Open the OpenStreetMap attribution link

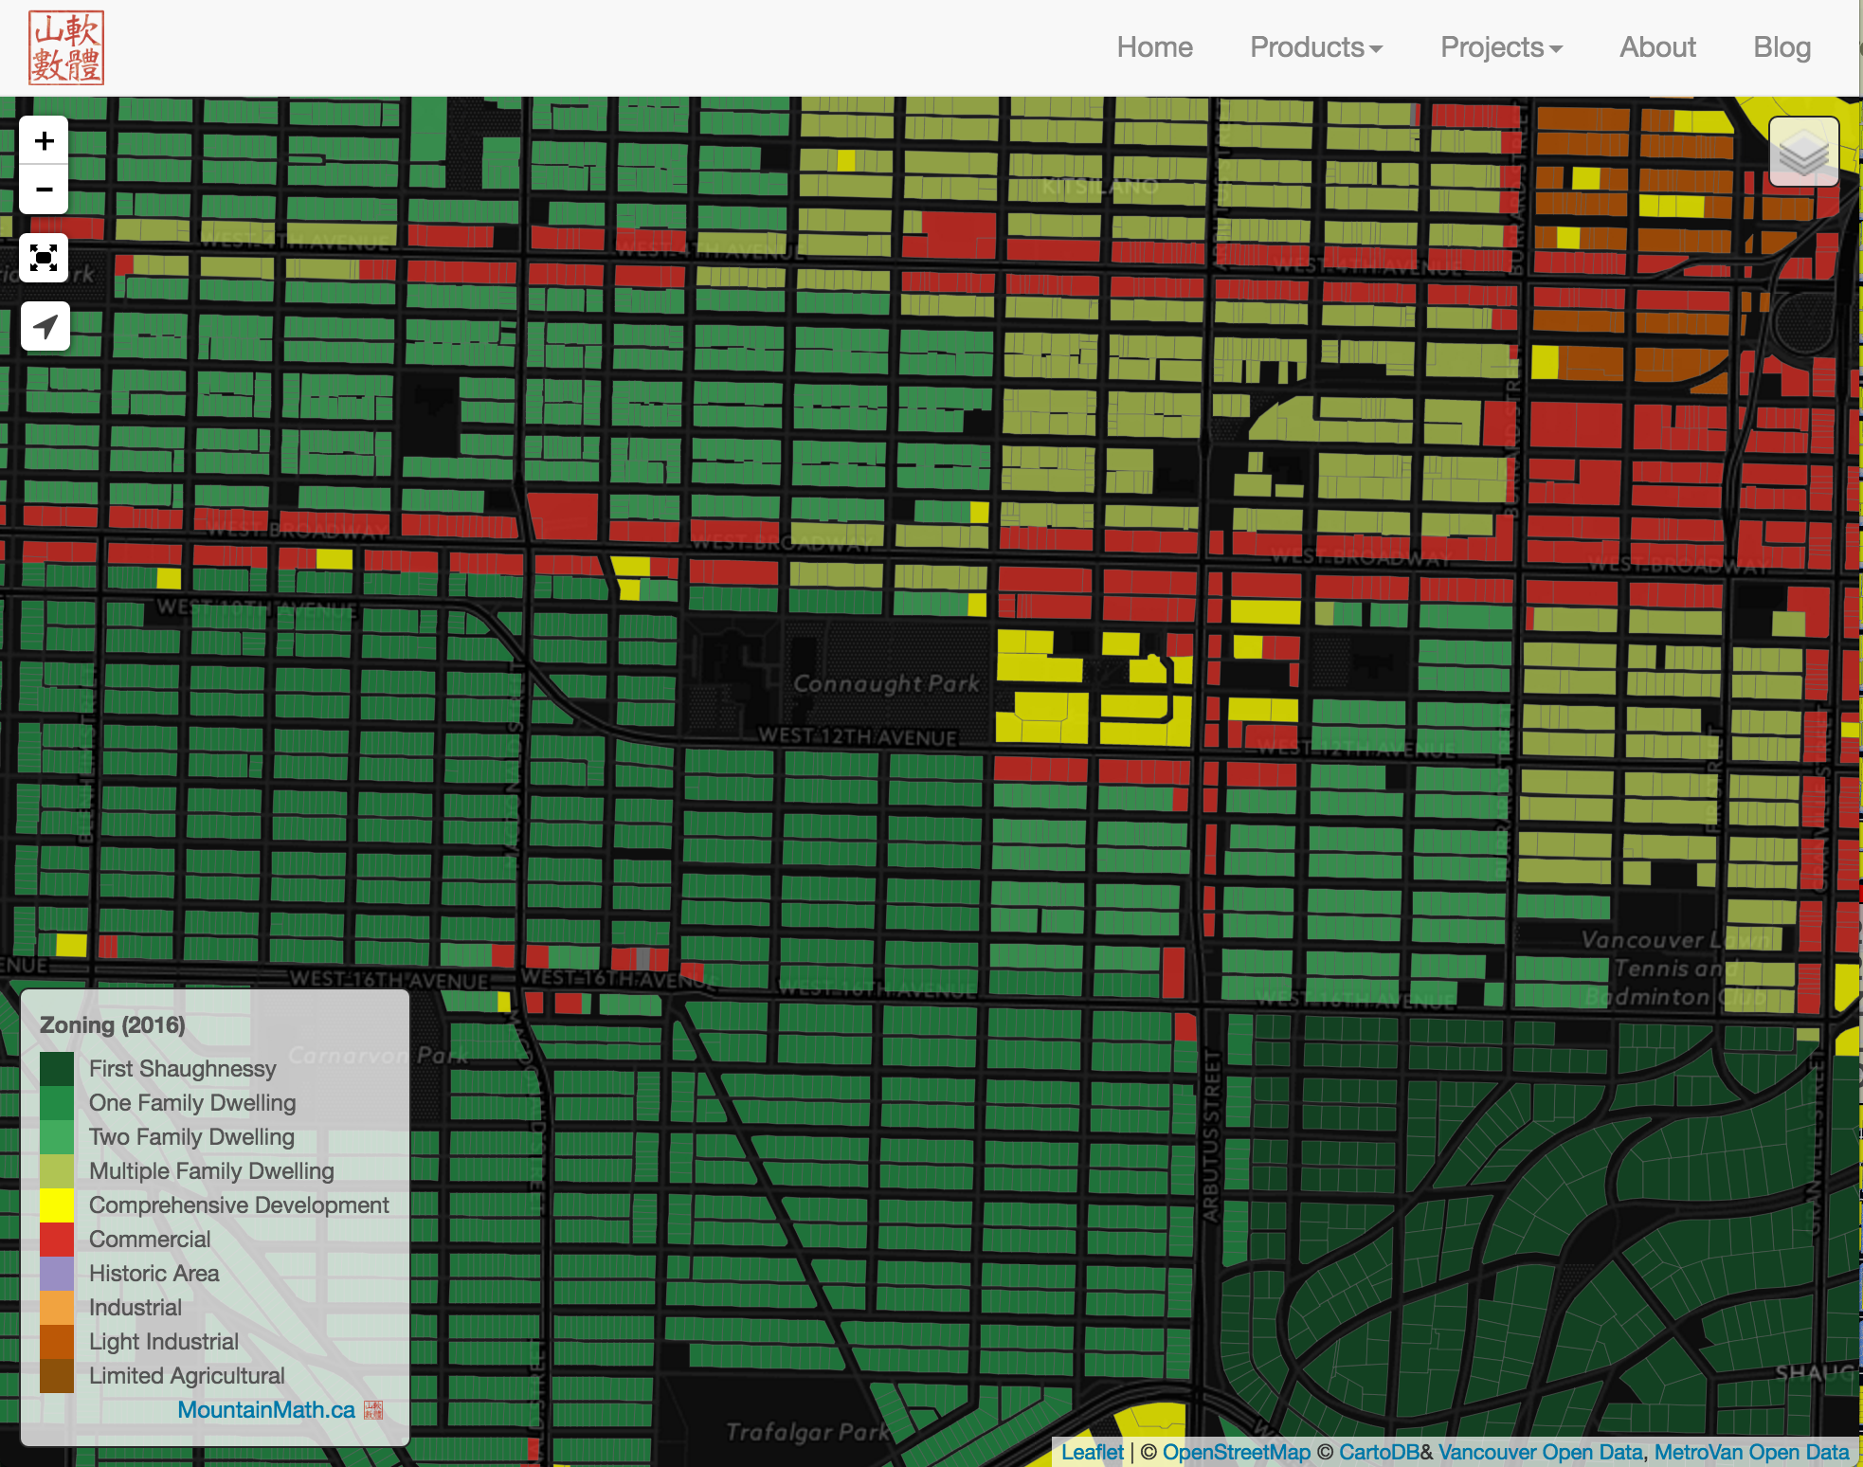(x=1236, y=1452)
